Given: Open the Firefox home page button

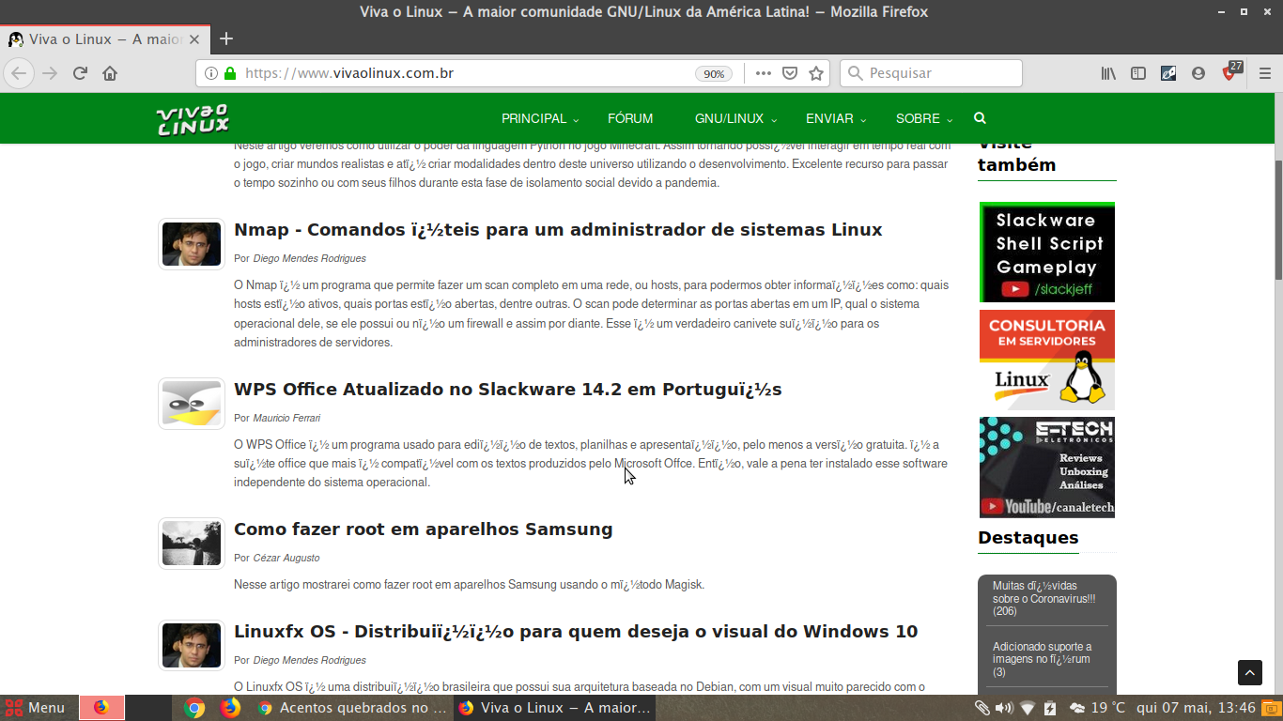Looking at the screenshot, I should click(110, 73).
